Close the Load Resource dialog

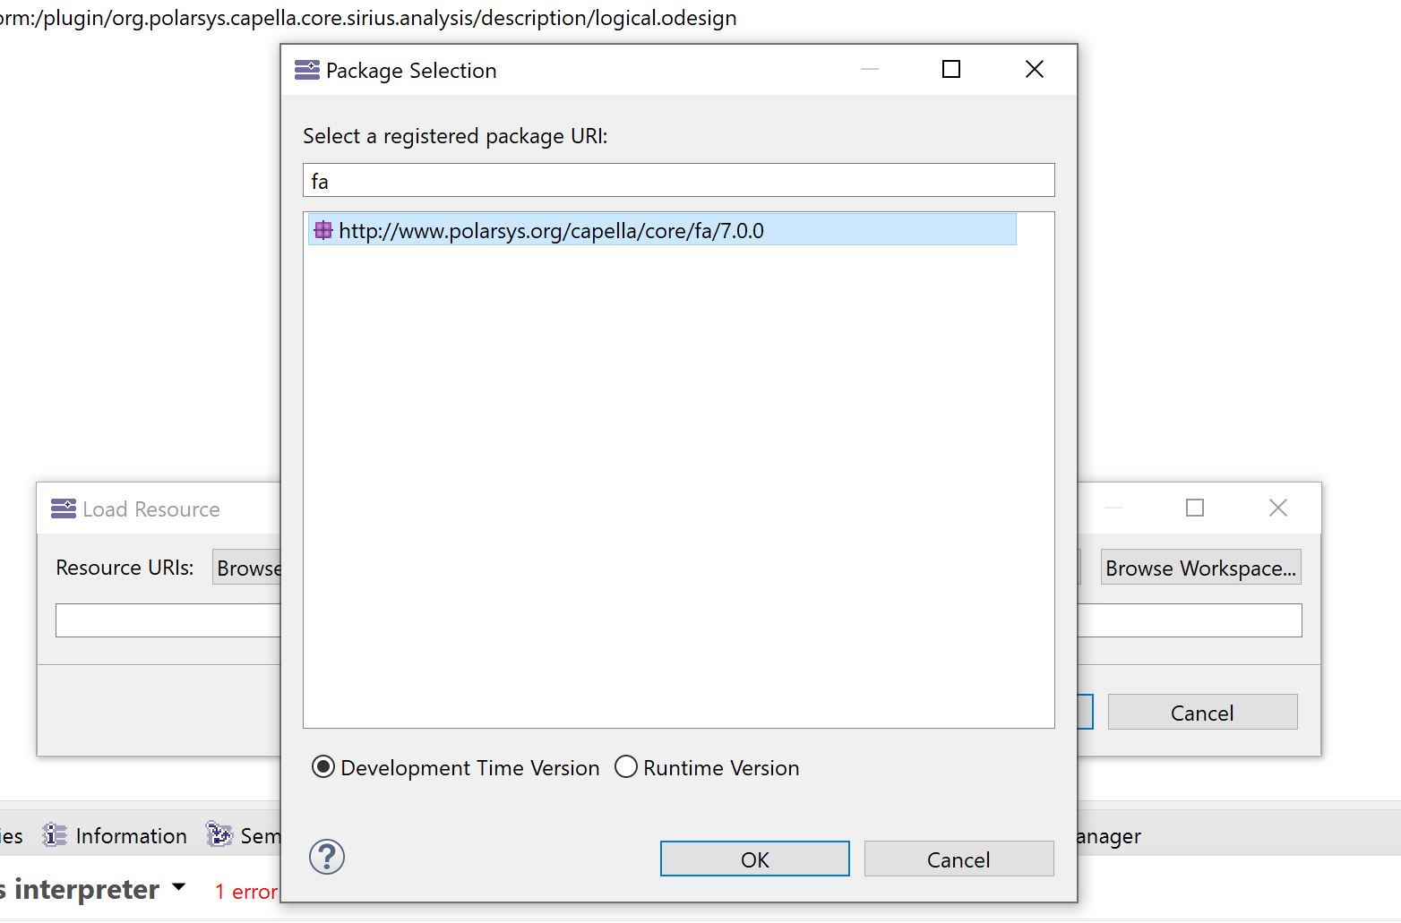1277,508
